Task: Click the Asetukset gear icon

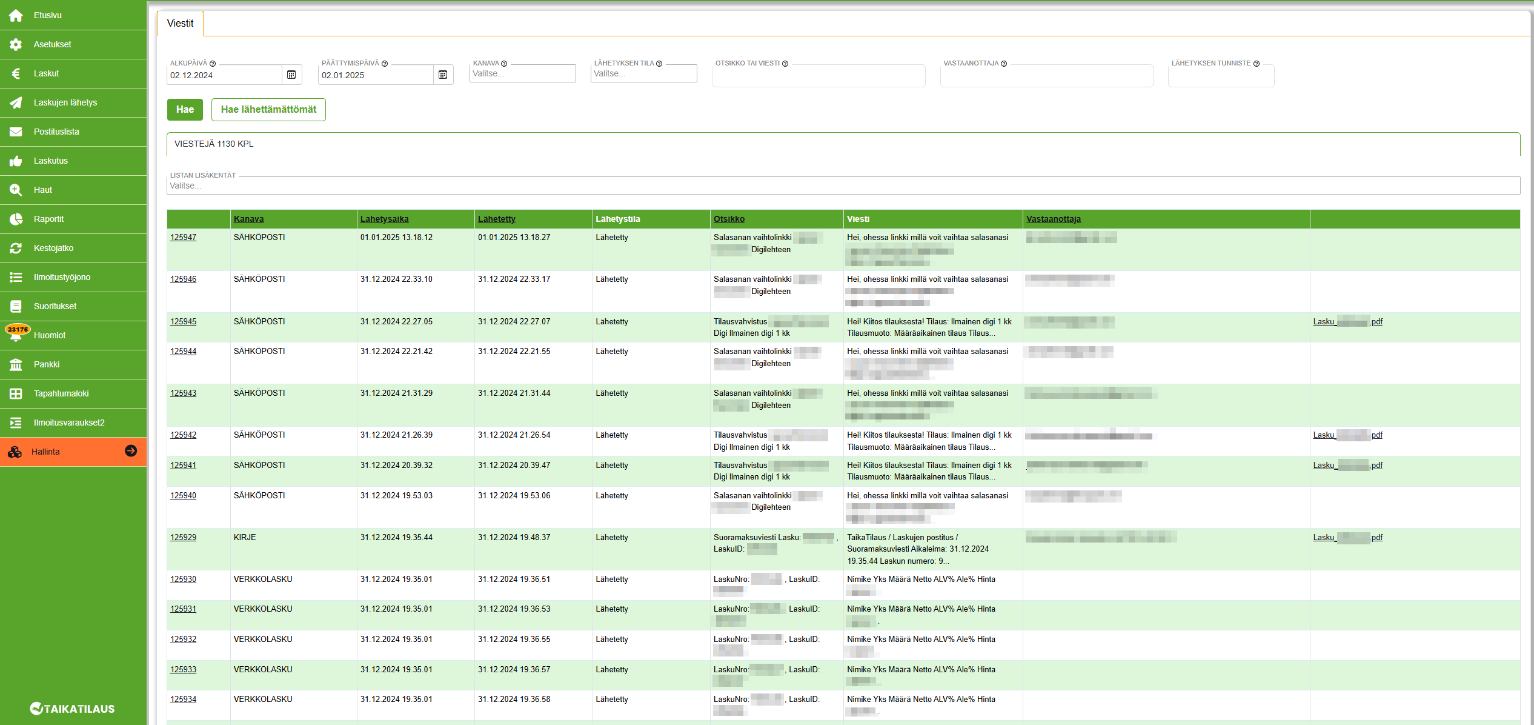Action: point(16,44)
